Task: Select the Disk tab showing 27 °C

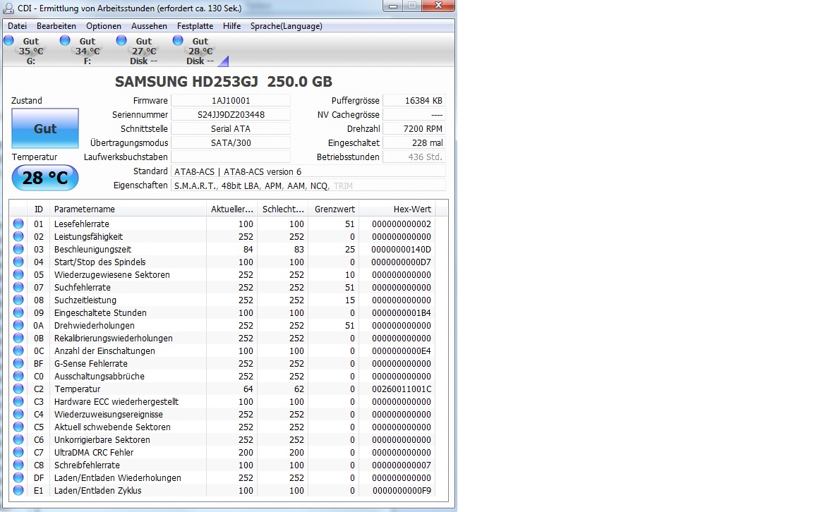Action: pyautogui.click(x=144, y=51)
